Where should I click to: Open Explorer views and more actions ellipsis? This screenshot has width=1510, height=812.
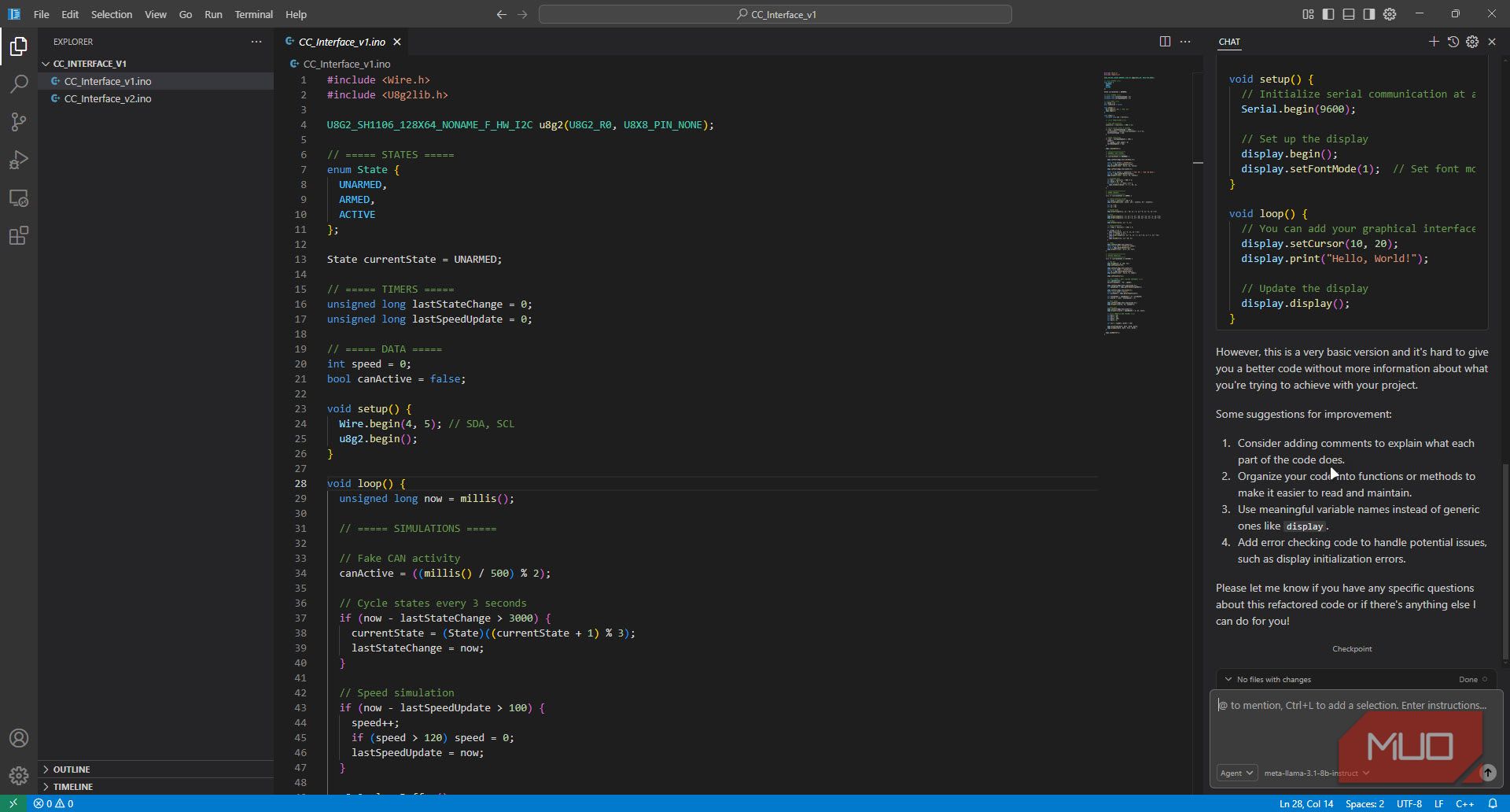point(256,42)
